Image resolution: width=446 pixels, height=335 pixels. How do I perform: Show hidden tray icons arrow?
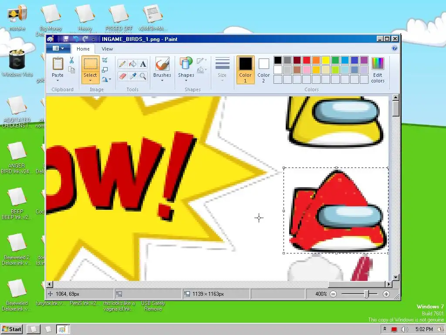click(x=385, y=329)
